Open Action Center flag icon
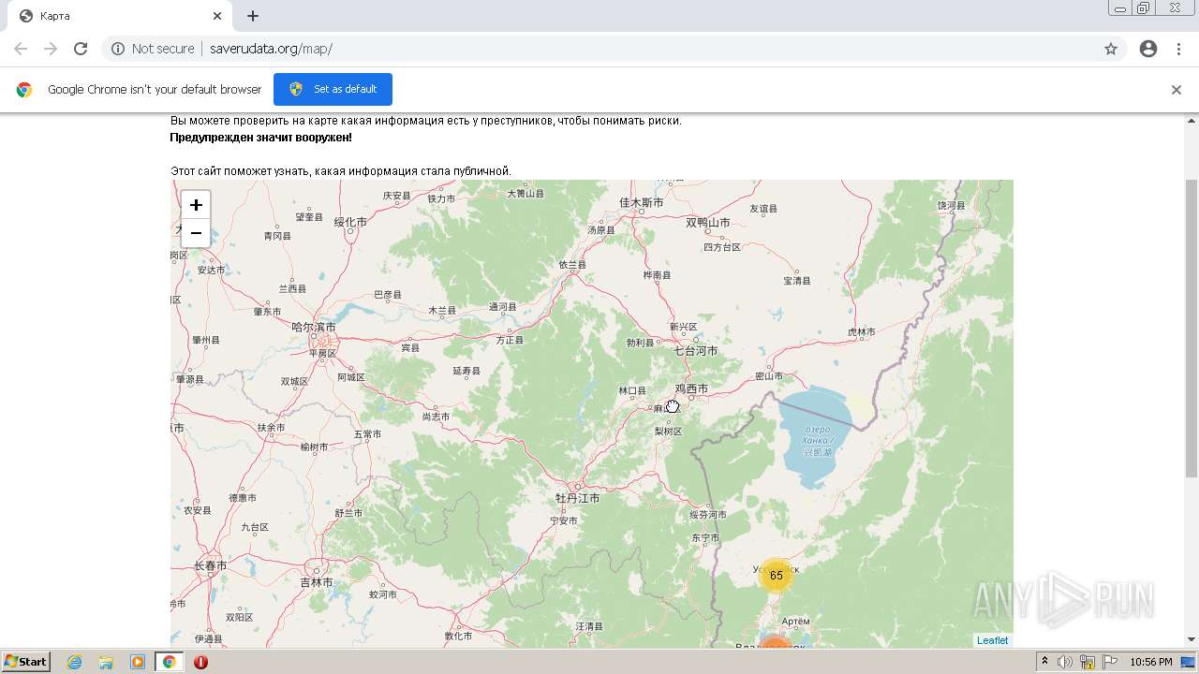This screenshot has height=674, width=1199. tap(1110, 662)
